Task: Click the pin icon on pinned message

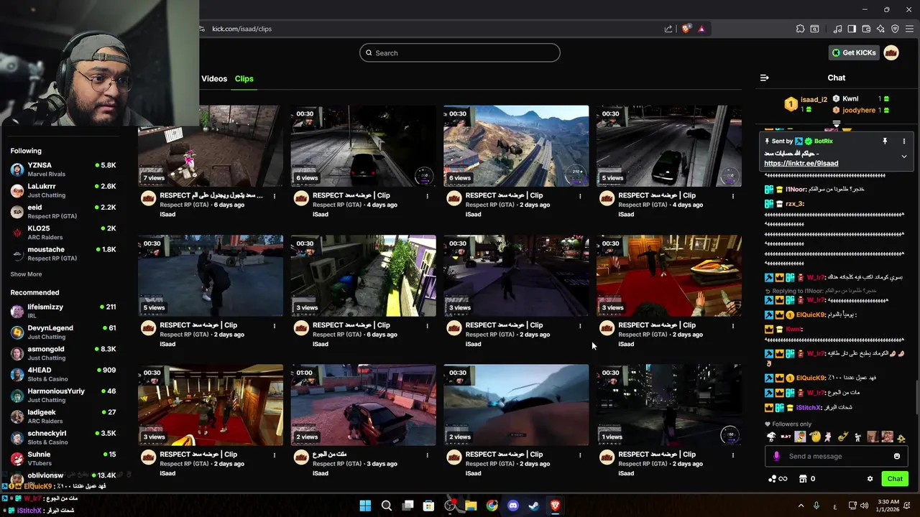Action: click(885, 141)
